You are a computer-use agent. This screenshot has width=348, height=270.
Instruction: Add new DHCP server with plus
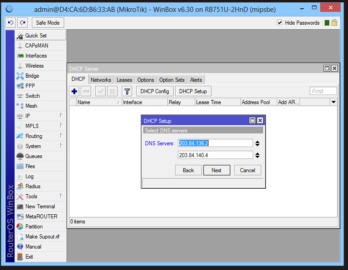tap(74, 91)
